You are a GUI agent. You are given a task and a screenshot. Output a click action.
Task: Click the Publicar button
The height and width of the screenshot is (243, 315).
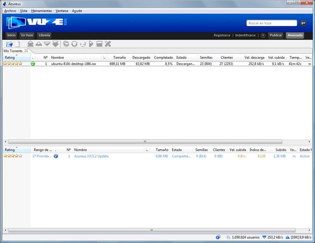(x=276, y=35)
